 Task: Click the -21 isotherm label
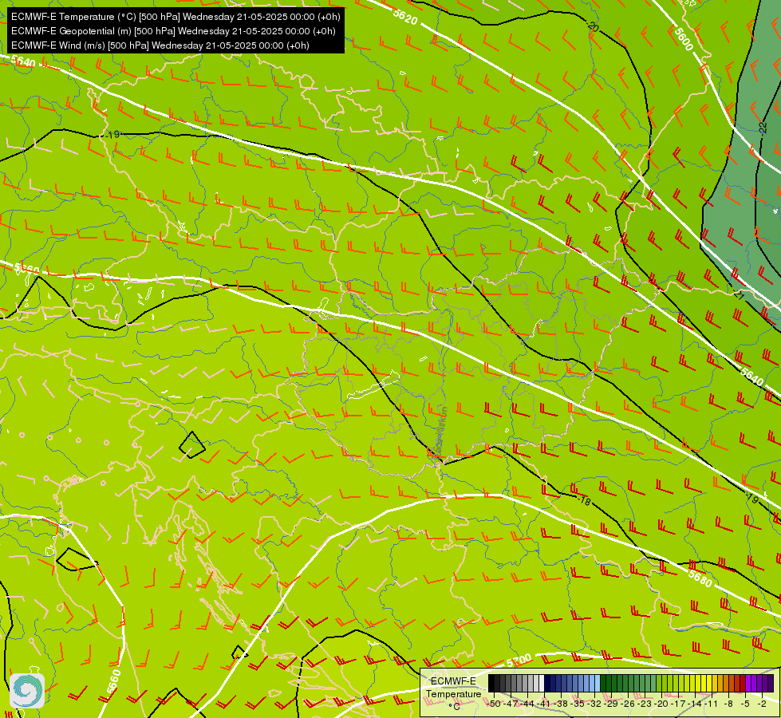739,295
